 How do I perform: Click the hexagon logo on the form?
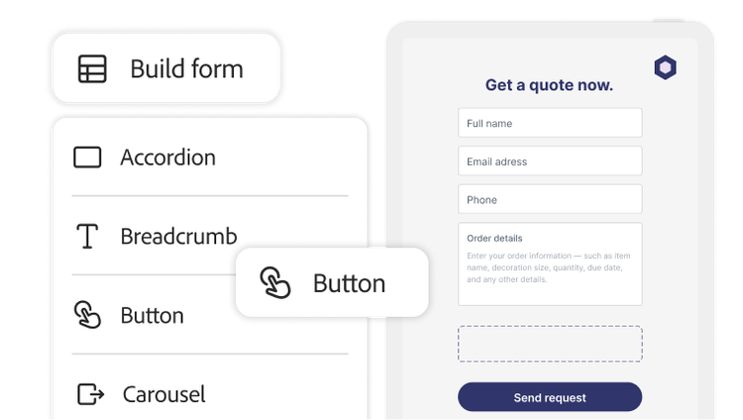(x=665, y=68)
